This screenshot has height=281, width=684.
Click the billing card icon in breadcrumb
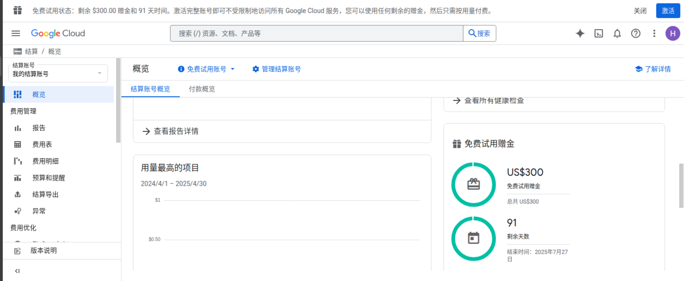click(17, 51)
